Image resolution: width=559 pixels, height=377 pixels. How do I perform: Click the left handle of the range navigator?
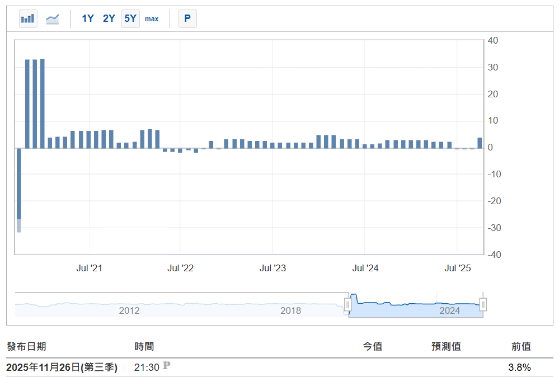(349, 304)
